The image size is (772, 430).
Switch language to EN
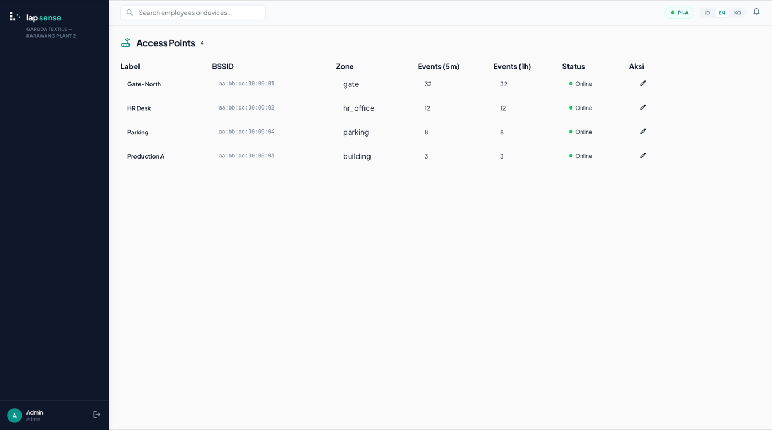tap(722, 13)
